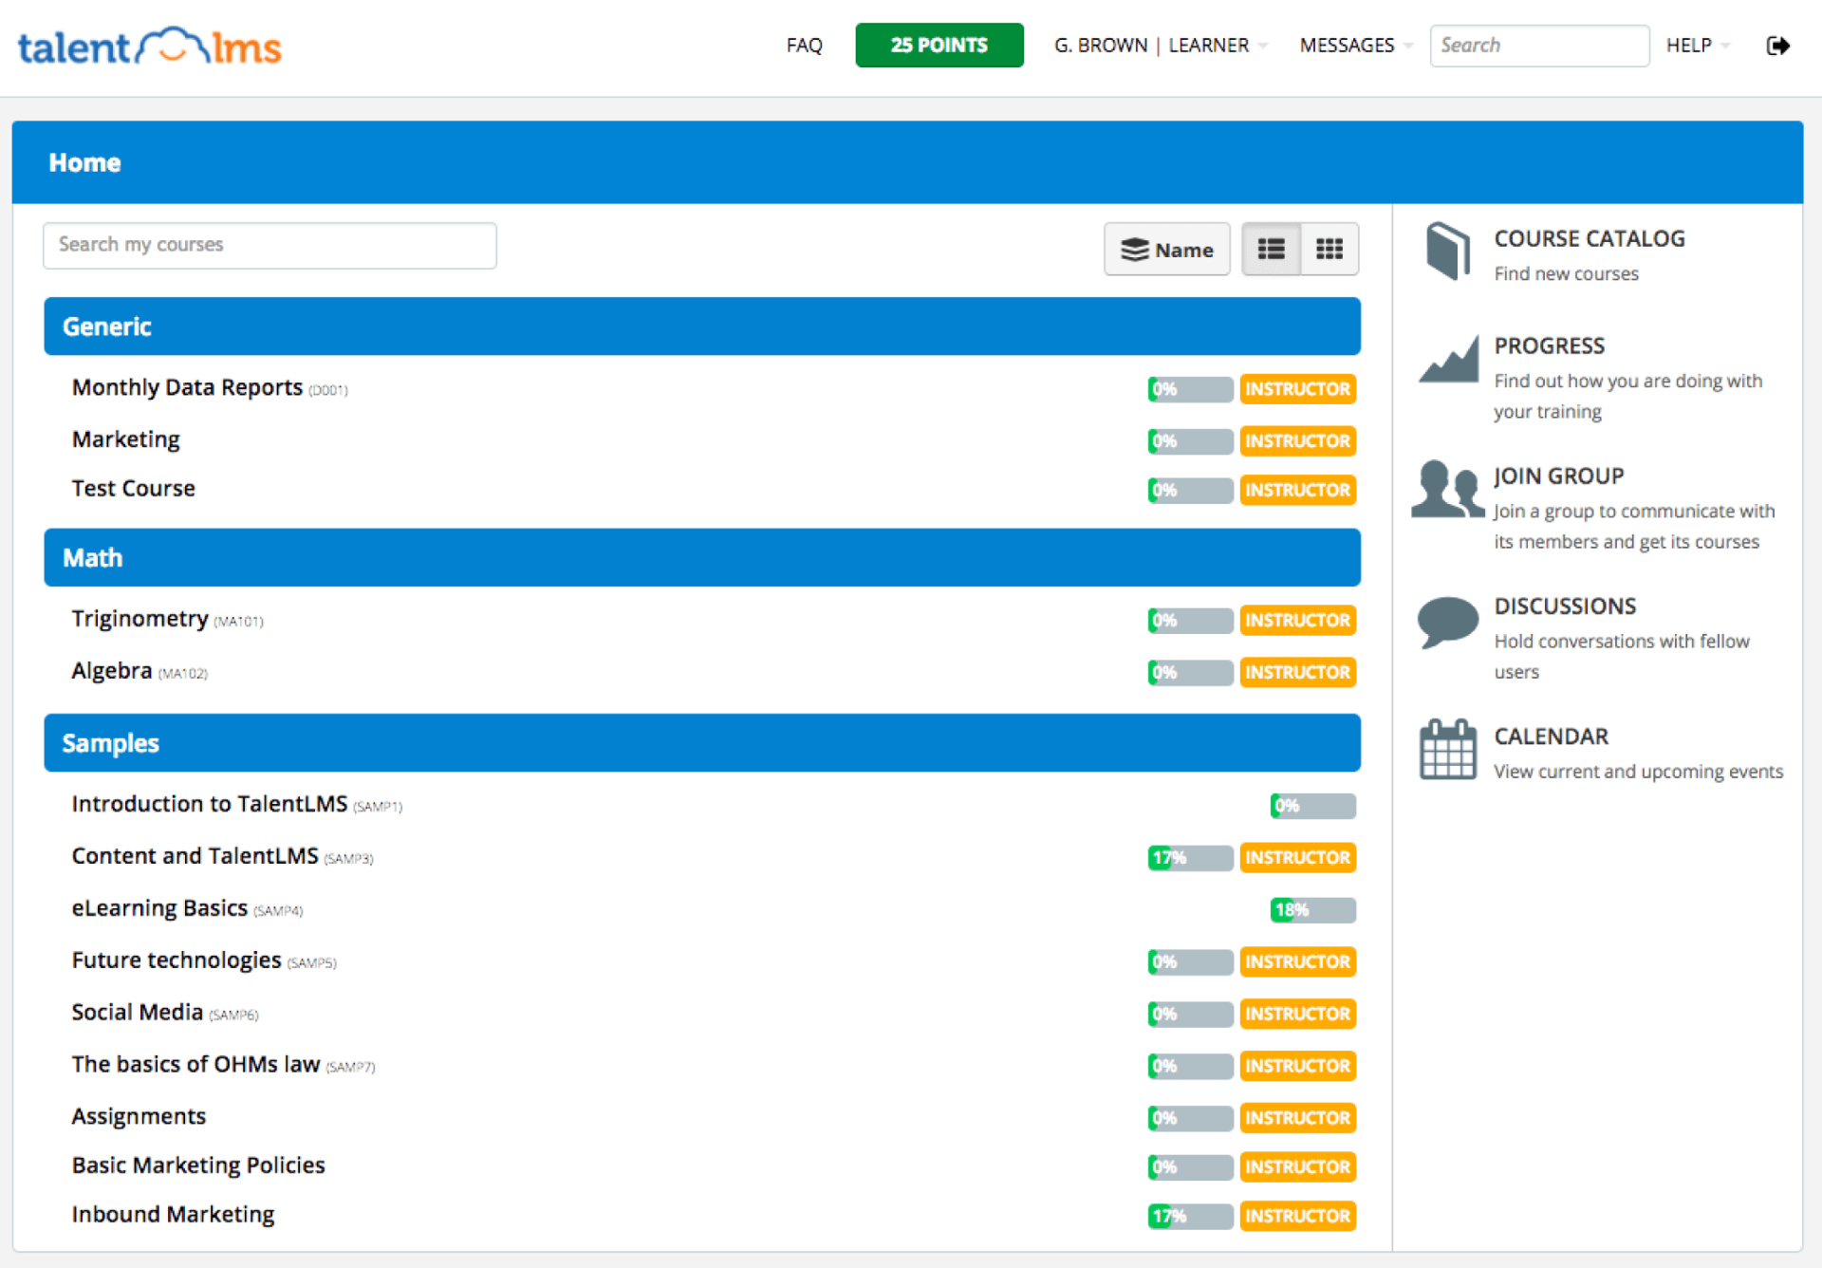The image size is (1822, 1268).
Task: Click Instructor badge for Inbound Marketing
Action: 1297,1217
